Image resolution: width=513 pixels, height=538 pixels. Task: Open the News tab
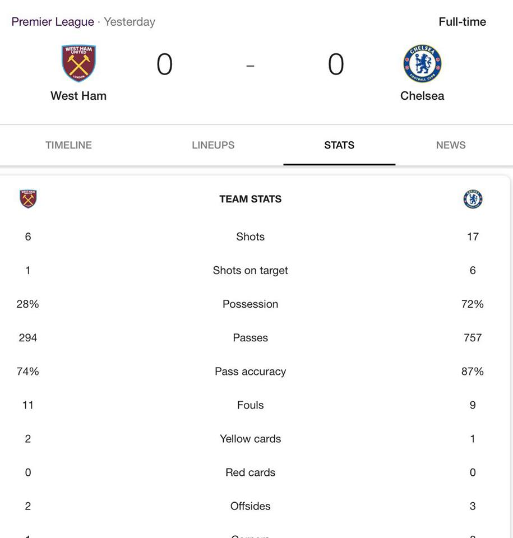(451, 145)
